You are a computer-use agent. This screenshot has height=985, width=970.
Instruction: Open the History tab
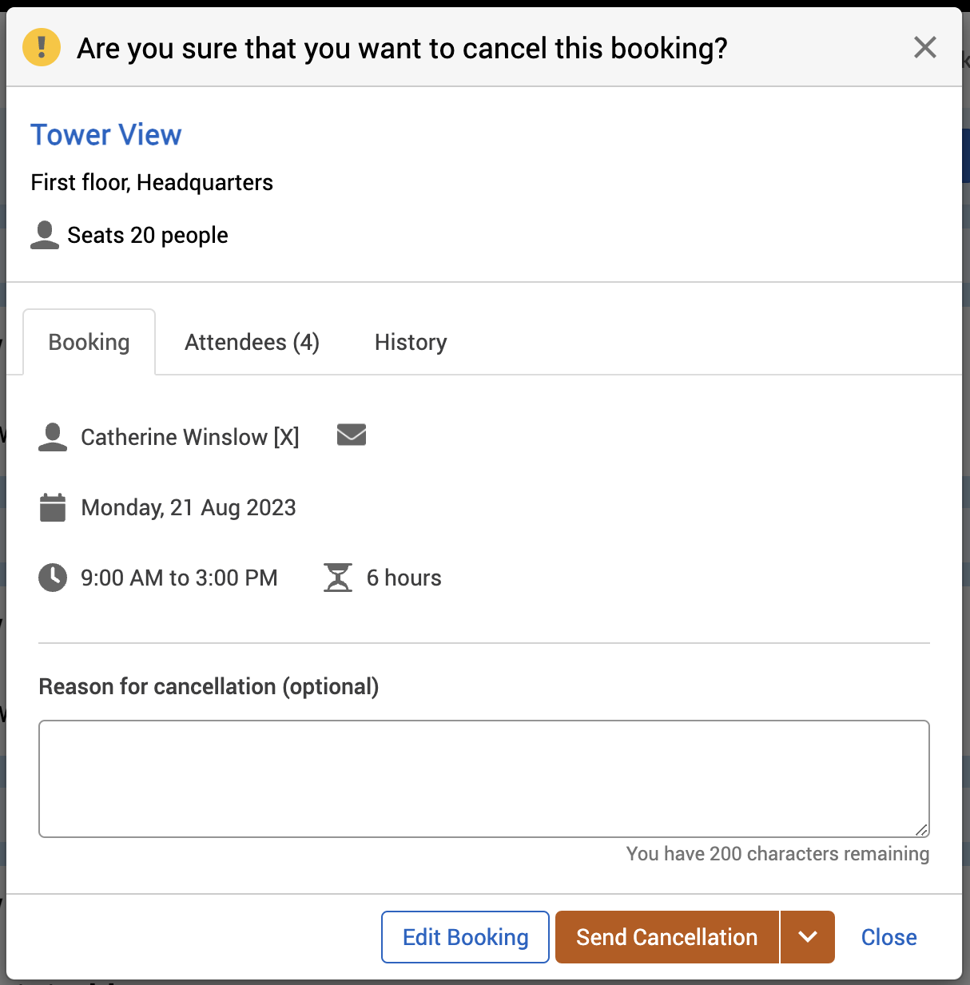coord(411,343)
